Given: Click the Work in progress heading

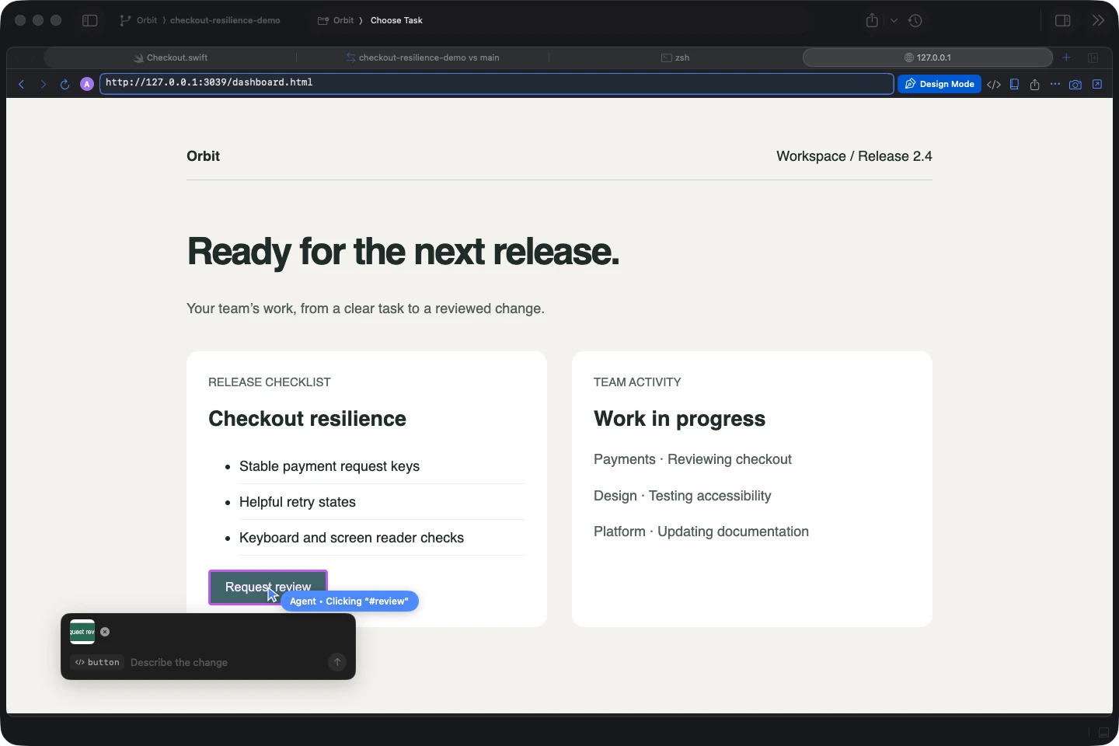Looking at the screenshot, I should 679,419.
